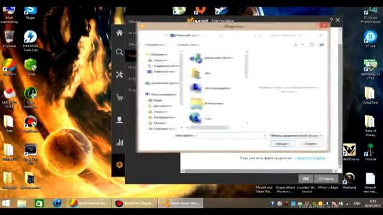The width and height of the screenshot is (383, 215).
Task: Open the IObit Uninstaller desktop shortcut
Action: [30, 98]
